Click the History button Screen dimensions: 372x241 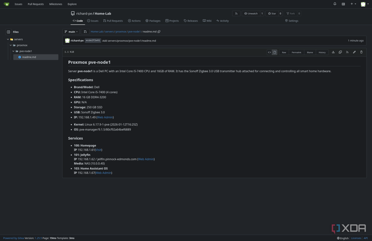pyautogui.click(x=322, y=52)
